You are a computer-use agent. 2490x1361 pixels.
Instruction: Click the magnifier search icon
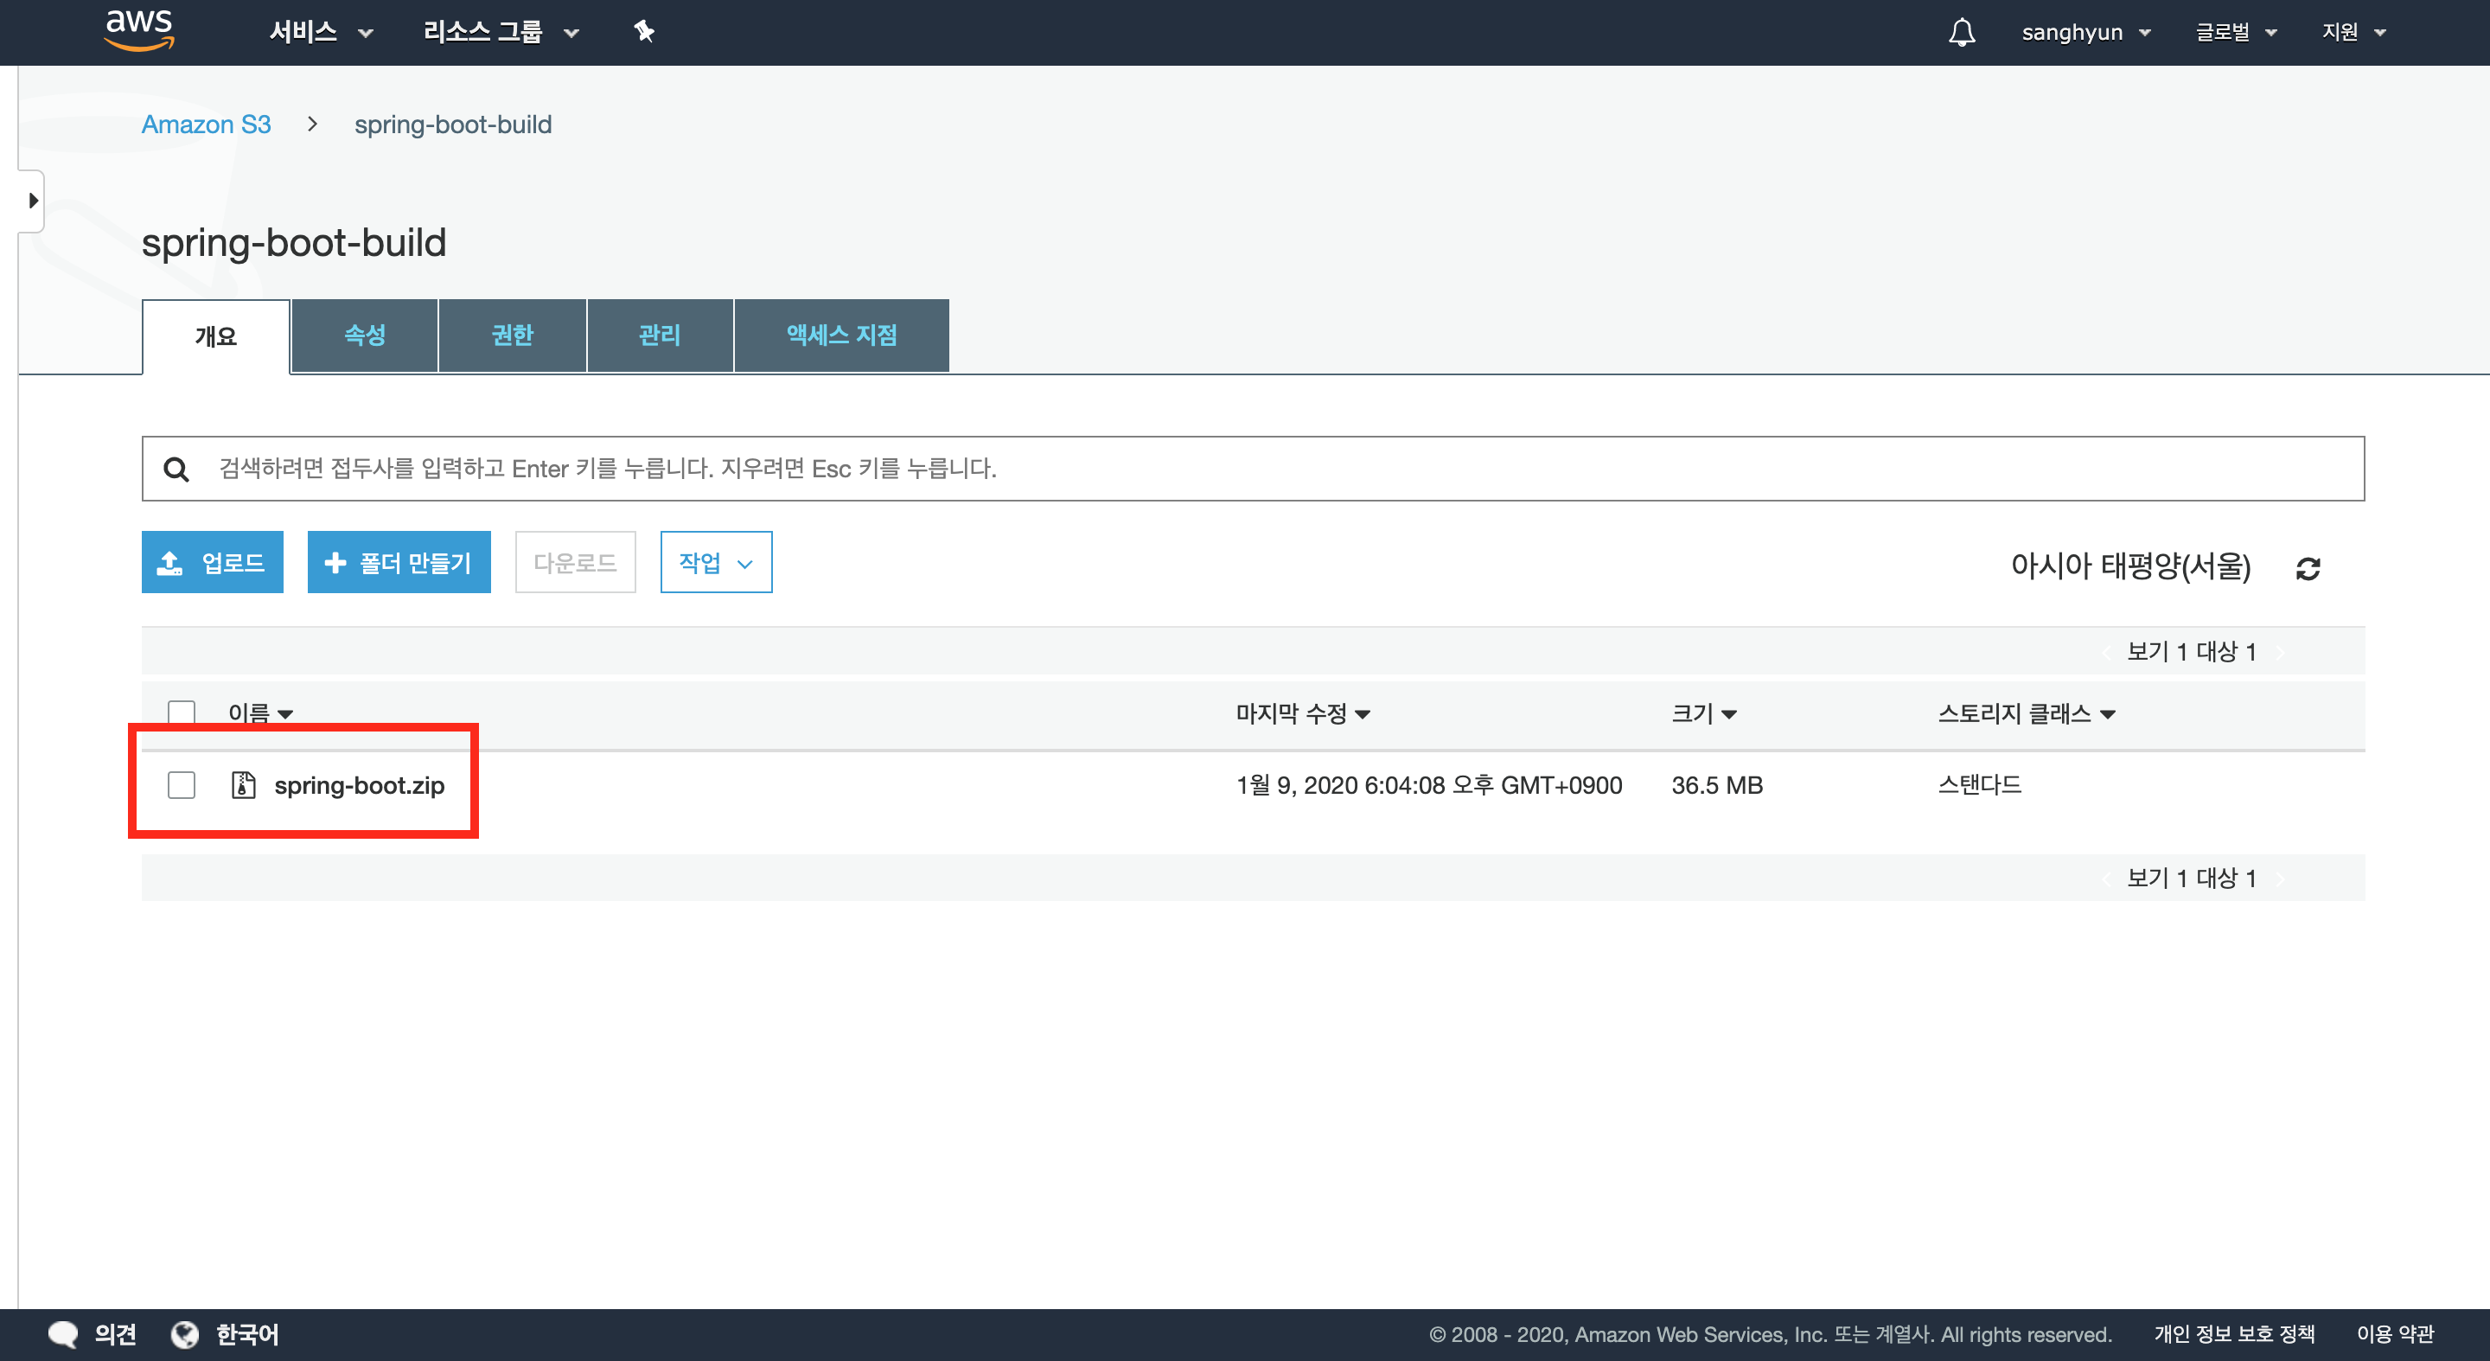176,470
